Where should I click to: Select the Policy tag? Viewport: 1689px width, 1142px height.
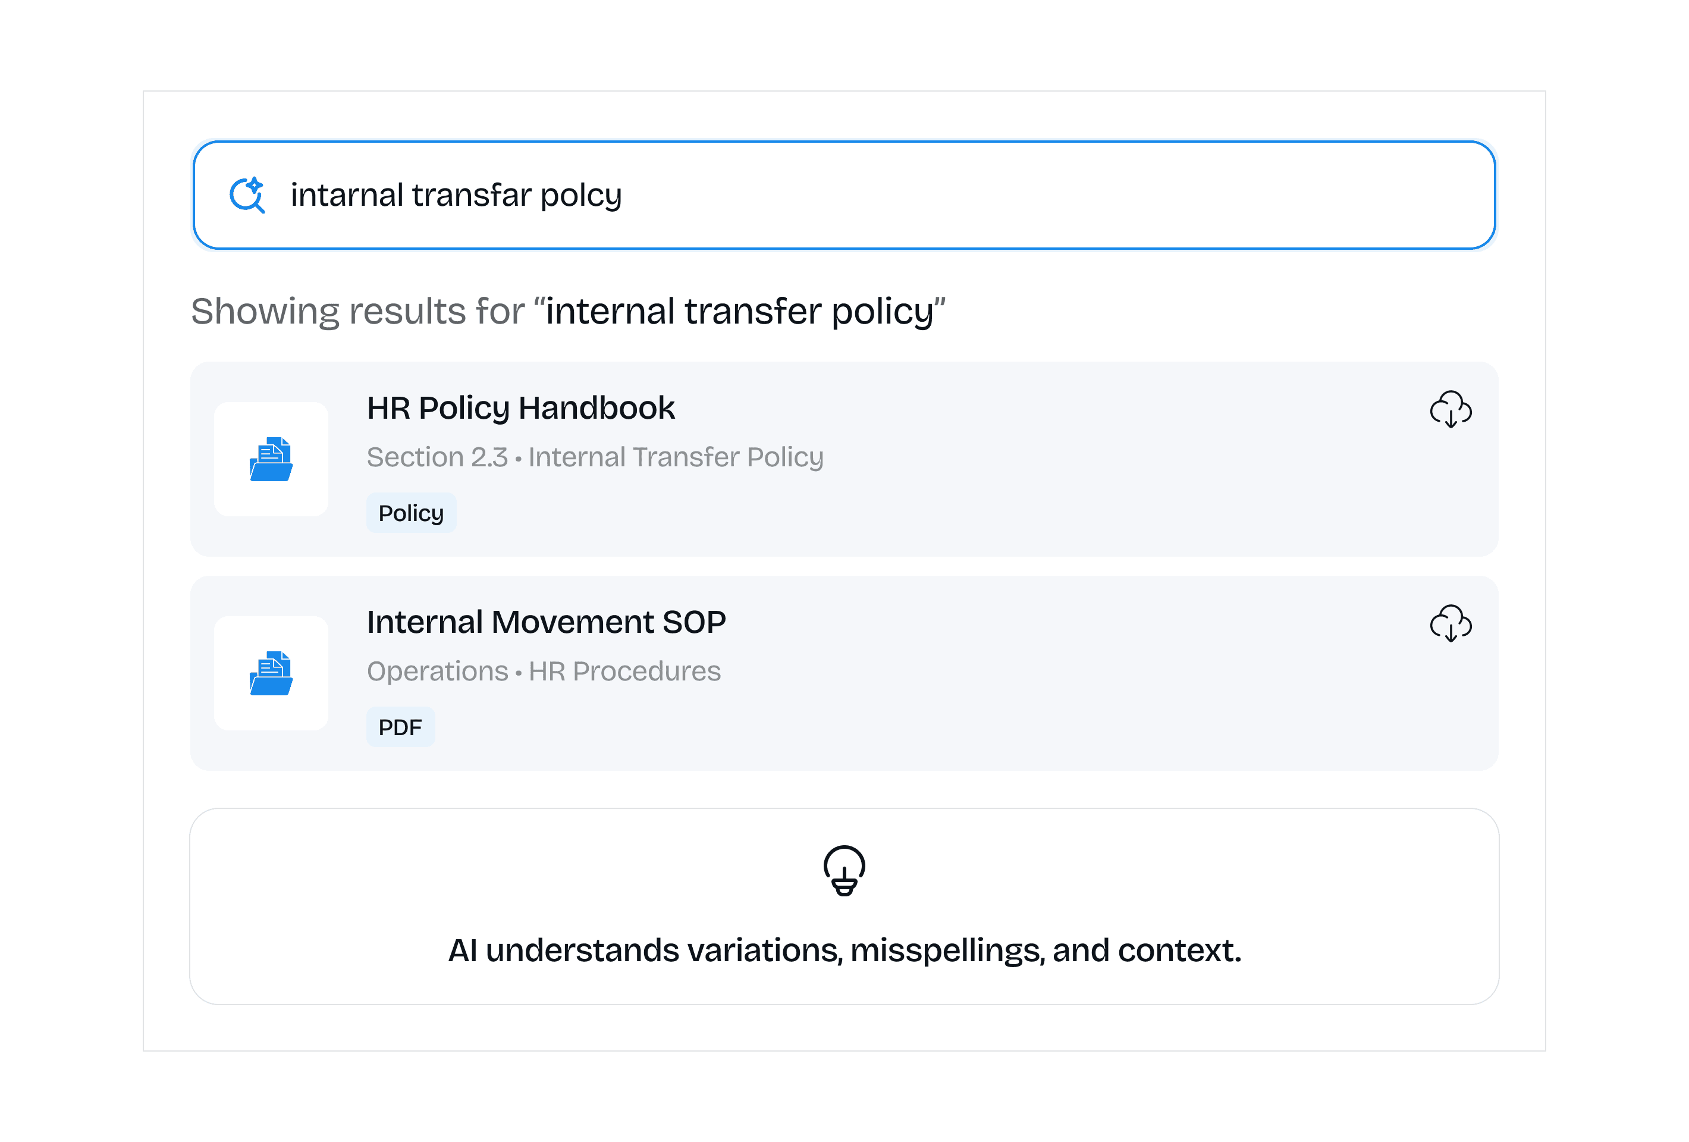point(410,513)
